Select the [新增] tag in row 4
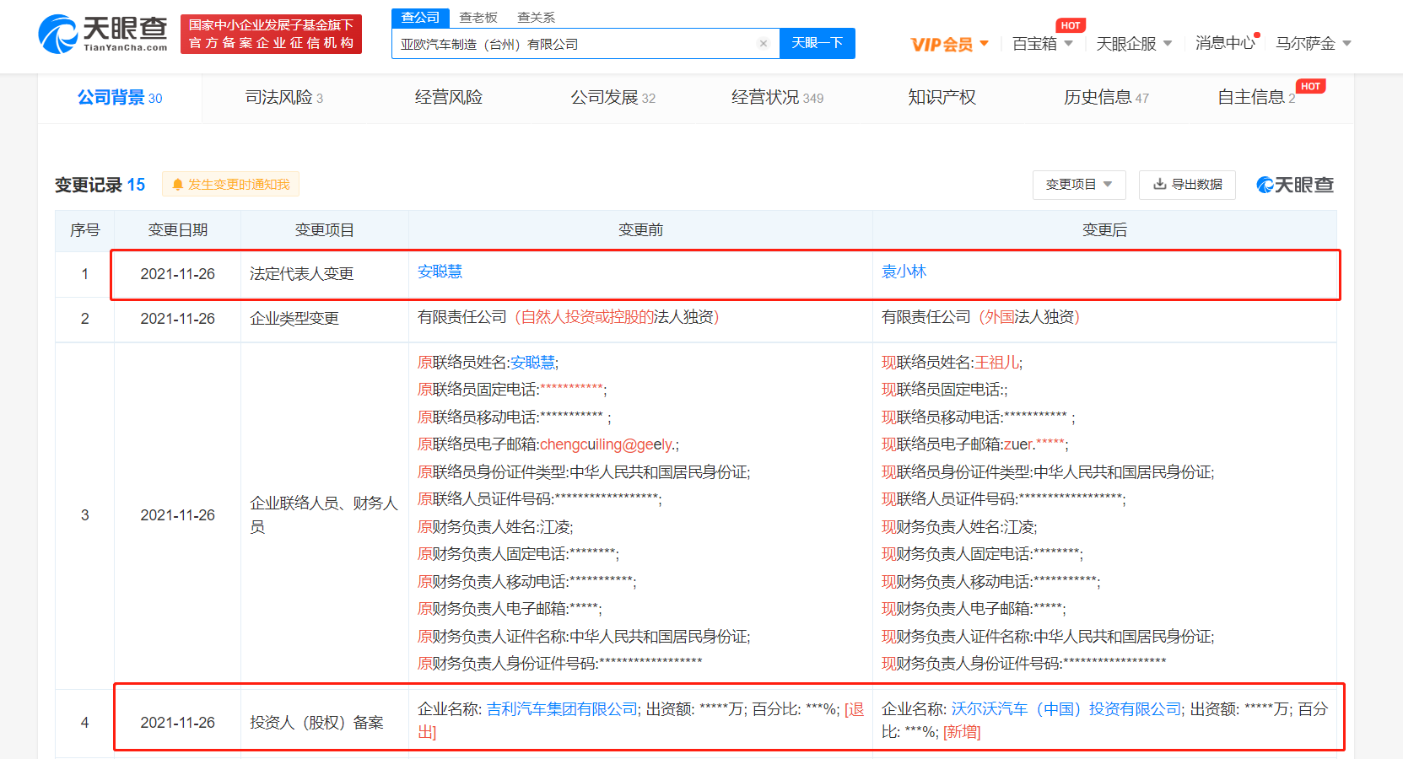Viewport: 1403px width, 759px height. tap(962, 732)
